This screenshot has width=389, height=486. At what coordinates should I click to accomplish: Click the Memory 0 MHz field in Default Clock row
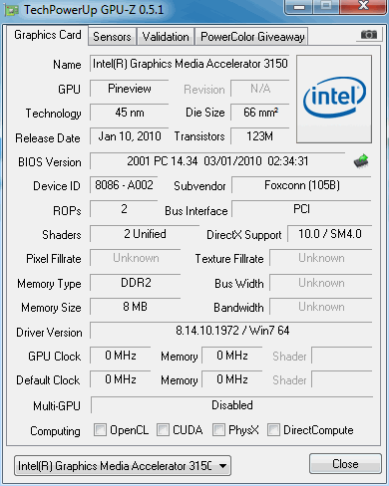click(x=232, y=379)
